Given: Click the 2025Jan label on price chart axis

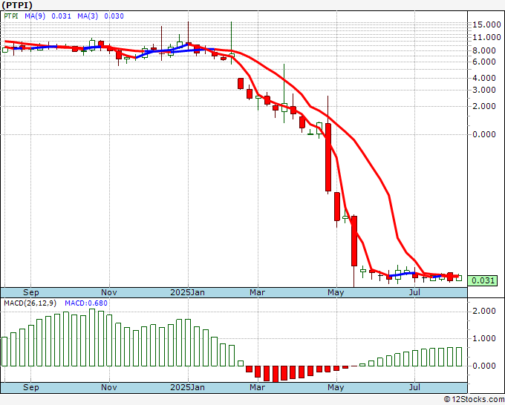Looking at the screenshot, I should (x=187, y=292).
